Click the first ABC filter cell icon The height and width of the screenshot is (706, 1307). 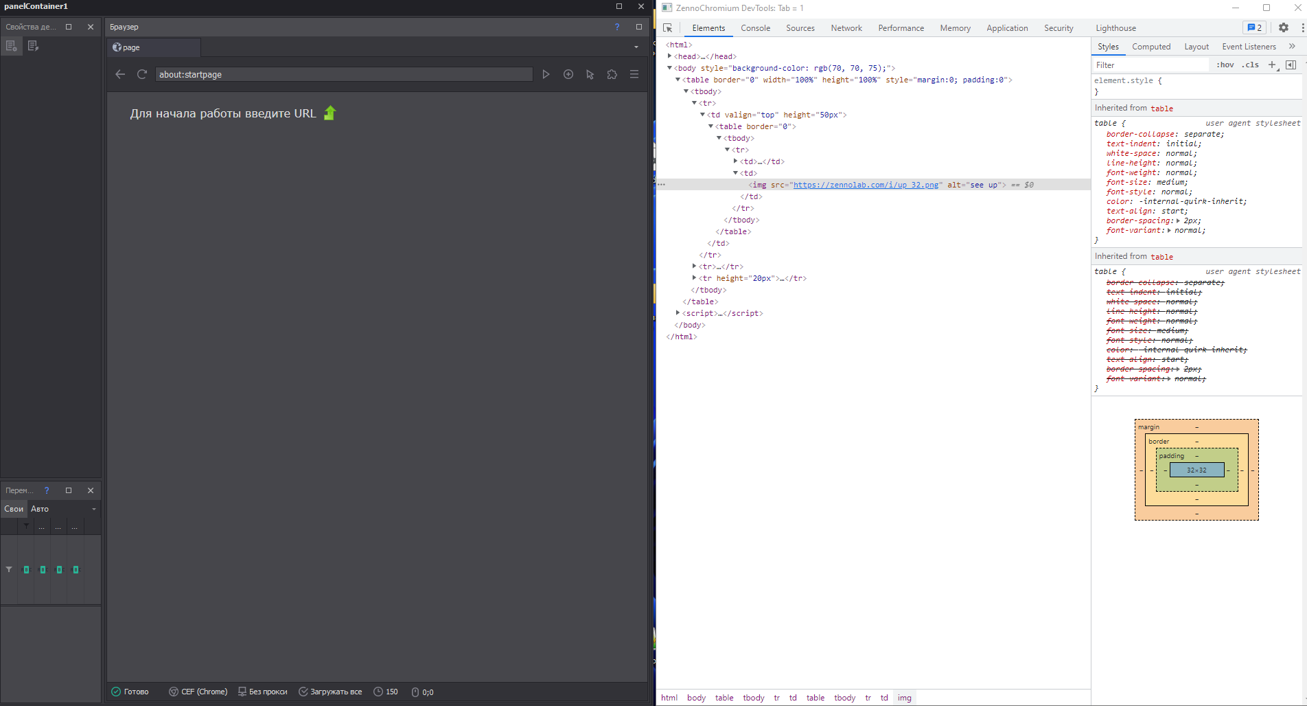coord(26,569)
